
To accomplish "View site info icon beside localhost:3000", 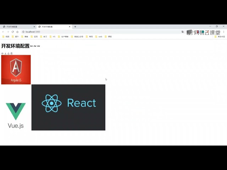I will pos(23,32).
